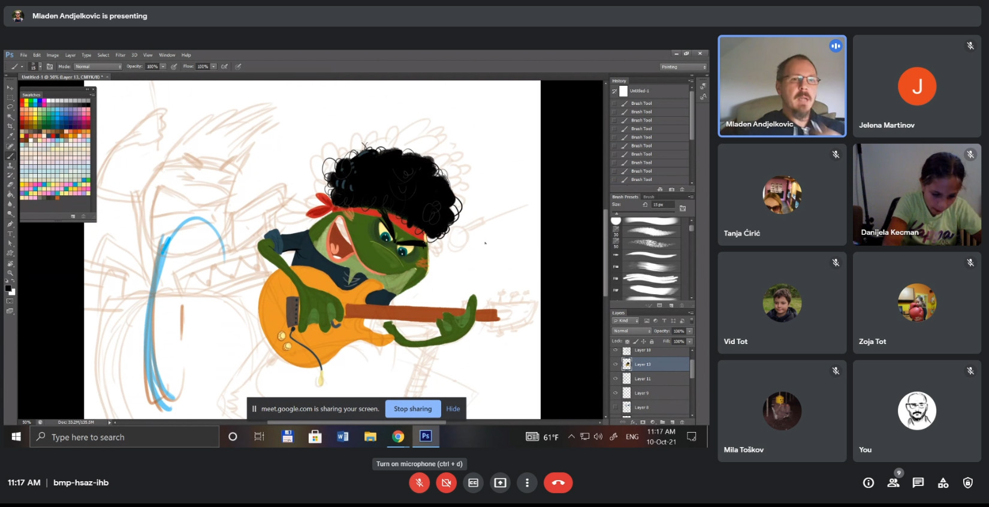The width and height of the screenshot is (989, 507).
Task: Lock all attributes with padlock icon
Action: pyautogui.click(x=652, y=342)
